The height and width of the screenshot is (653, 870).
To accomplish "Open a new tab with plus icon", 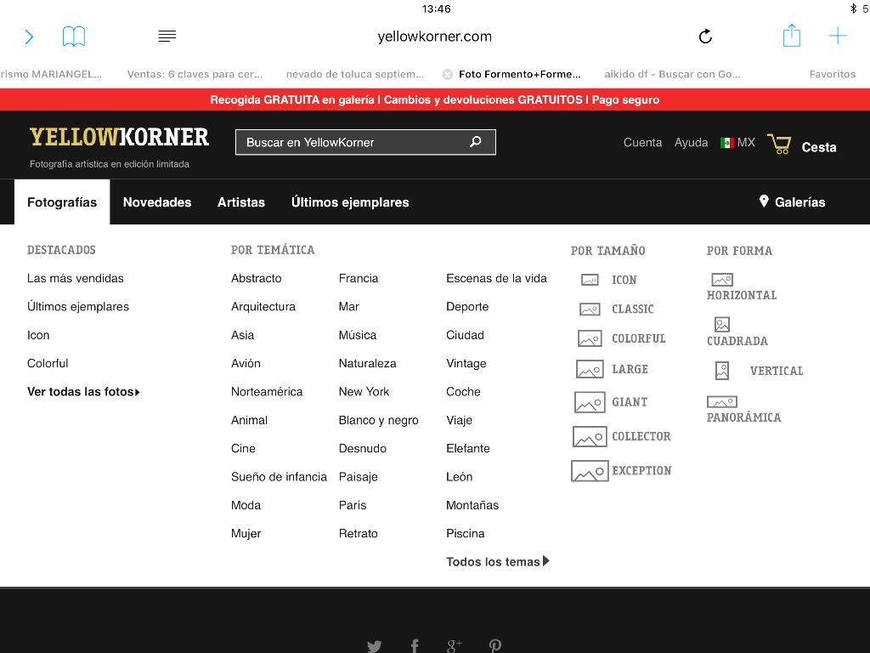I will [x=838, y=36].
